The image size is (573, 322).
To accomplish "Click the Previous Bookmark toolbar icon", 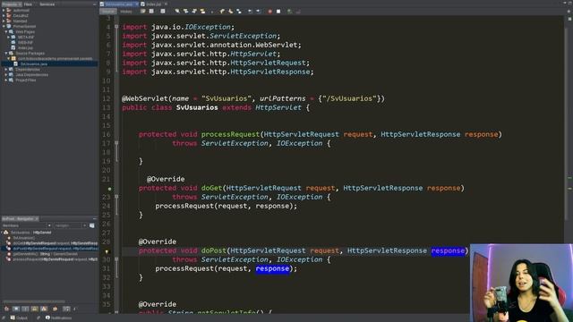I will [222, 12].
